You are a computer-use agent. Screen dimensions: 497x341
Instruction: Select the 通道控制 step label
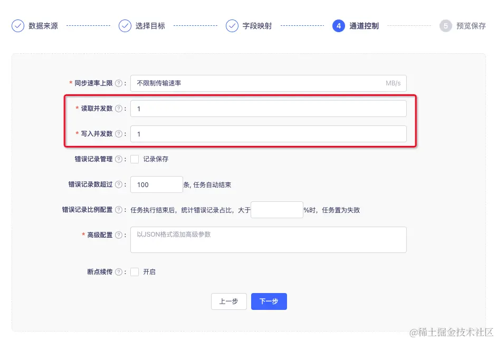coord(364,26)
